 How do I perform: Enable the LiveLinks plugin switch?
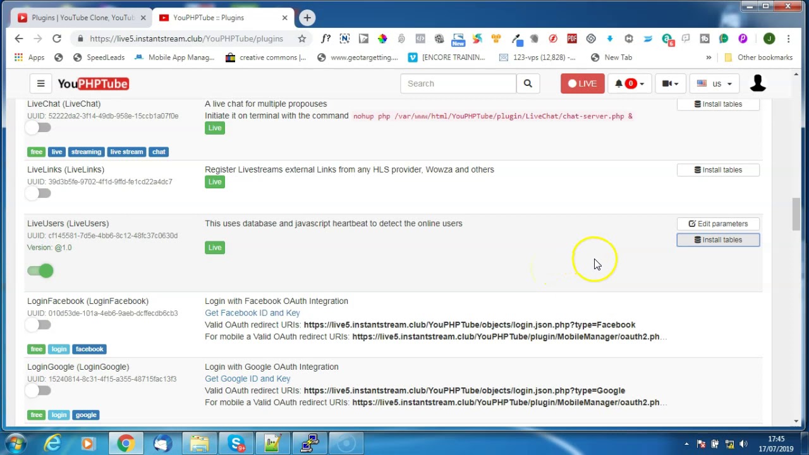point(39,193)
